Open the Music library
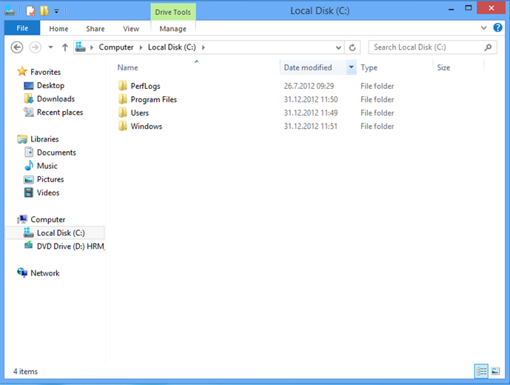 point(47,166)
